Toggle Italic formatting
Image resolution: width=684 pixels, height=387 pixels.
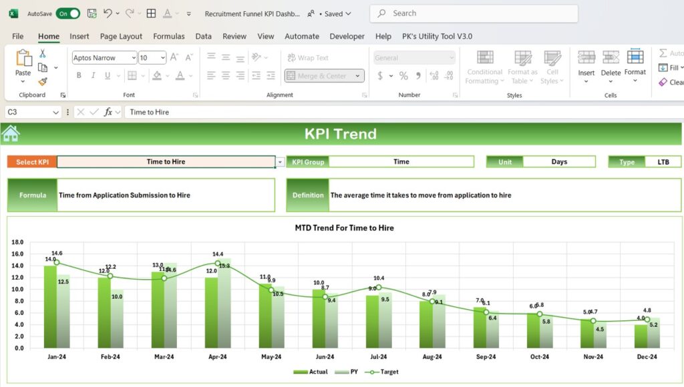pos(93,75)
